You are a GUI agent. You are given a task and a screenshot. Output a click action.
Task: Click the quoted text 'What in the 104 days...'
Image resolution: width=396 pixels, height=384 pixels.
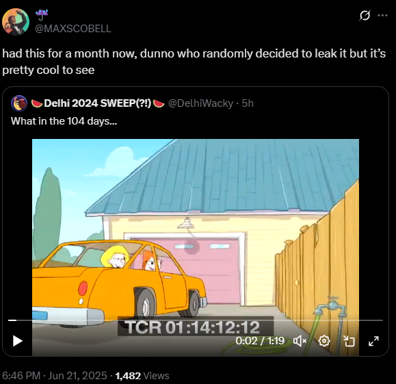click(x=64, y=121)
